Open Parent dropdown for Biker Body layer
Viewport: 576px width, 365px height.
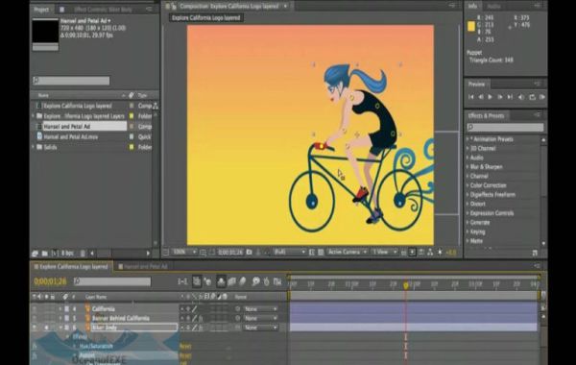coord(261,328)
